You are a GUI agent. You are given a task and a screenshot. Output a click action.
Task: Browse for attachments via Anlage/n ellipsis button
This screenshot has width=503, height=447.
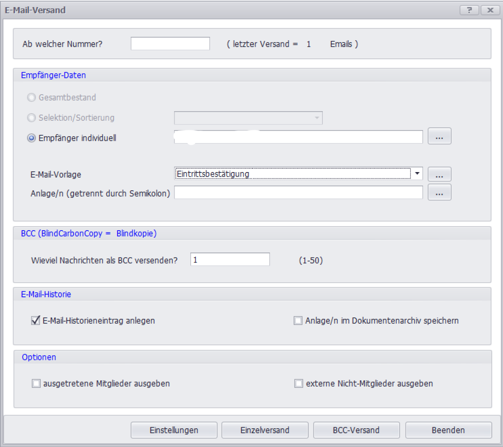coord(439,193)
